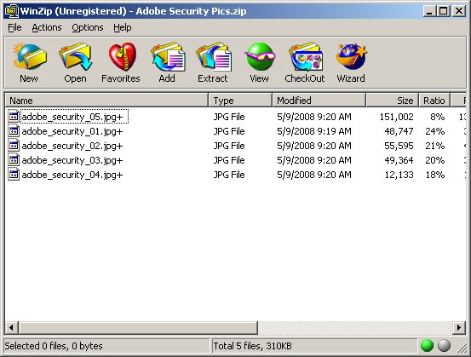Click the Extract toolbar icon
The image size is (471, 357).
click(x=214, y=56)
